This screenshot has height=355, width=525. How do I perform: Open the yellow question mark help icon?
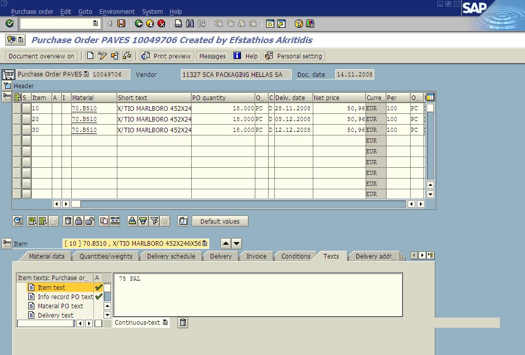pos(299,24)
